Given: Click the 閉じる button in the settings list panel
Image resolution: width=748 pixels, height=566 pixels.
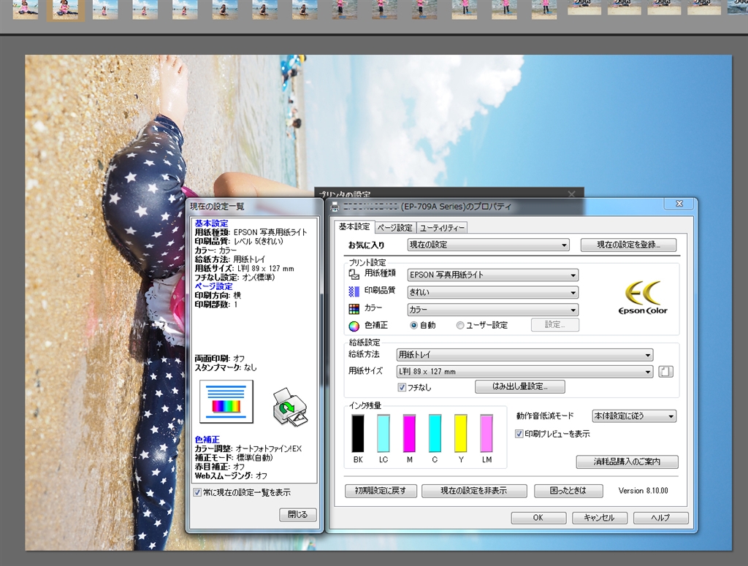Looking at the screenshot, I should 298,514.
